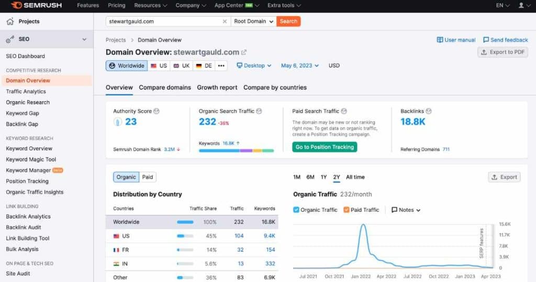
Task: Click the organic traffic chart peak
Action: 363,225
